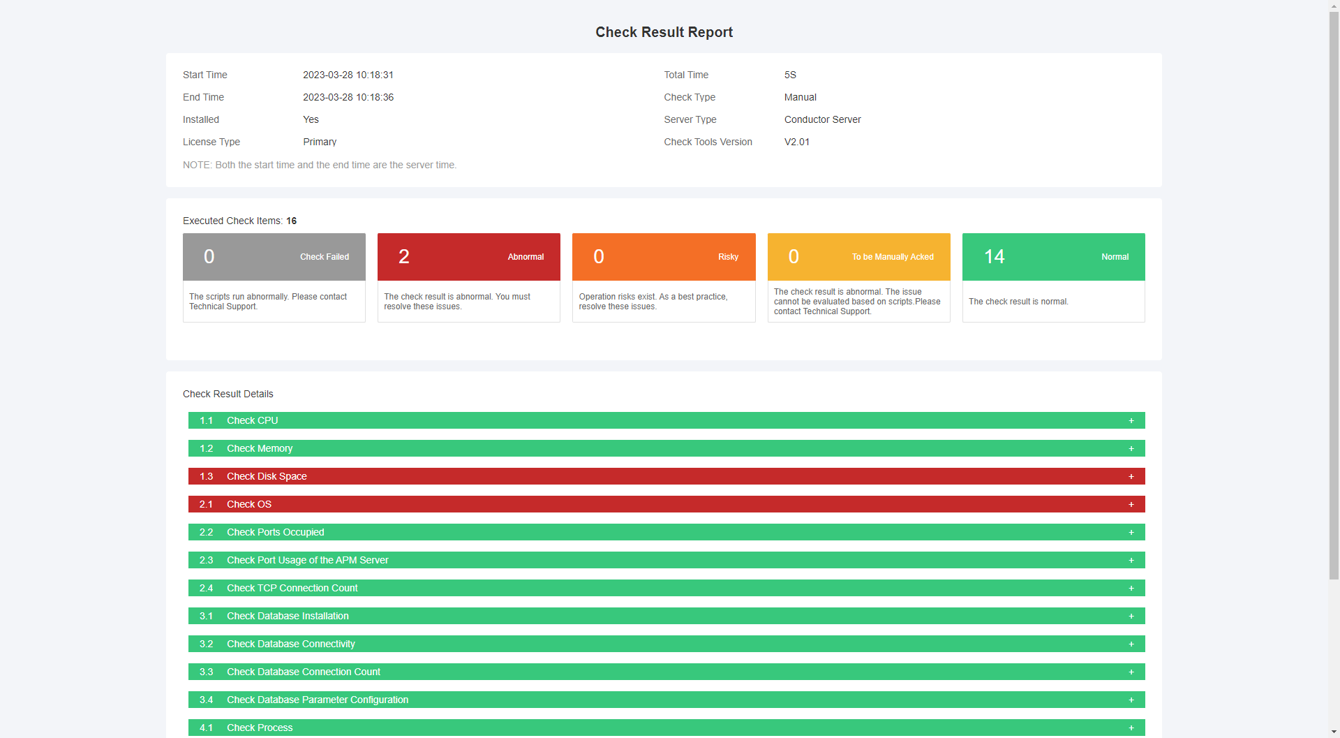Image resolution: width=1340 pixels, height=738 pixels.
Task: Click the start time value 2023-03-28 10:18:31
Action: 348,75
